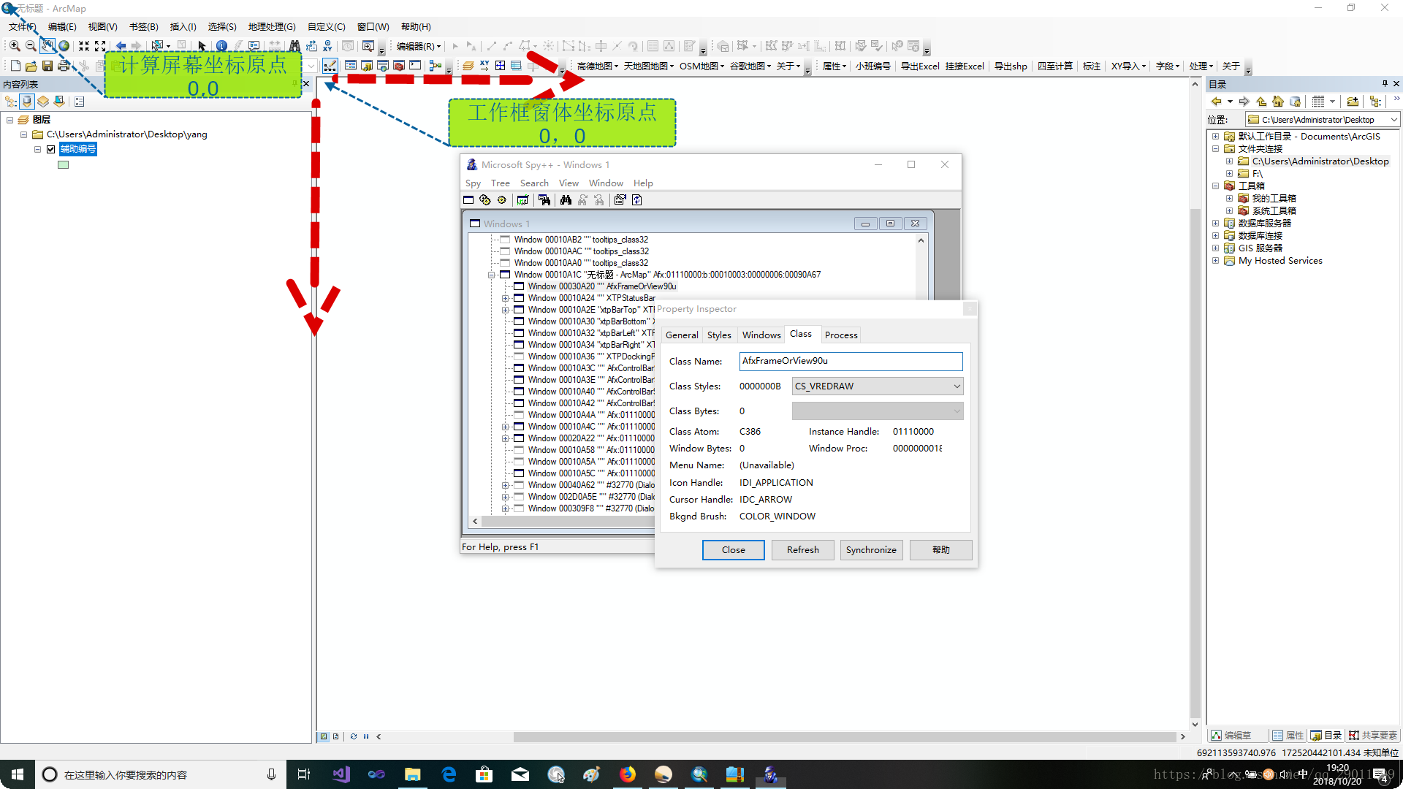Activate the Pan hand tool

click(x=47, y=46)
